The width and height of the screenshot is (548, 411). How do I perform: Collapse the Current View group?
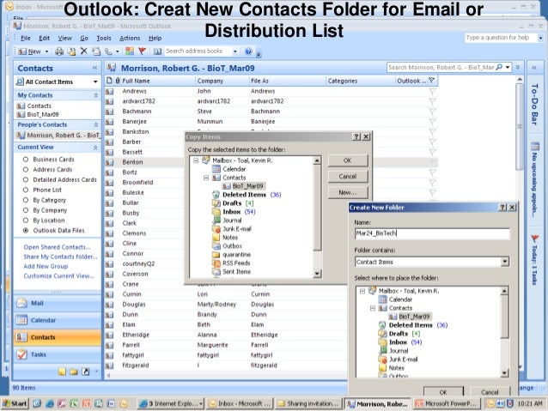(95, 148)
